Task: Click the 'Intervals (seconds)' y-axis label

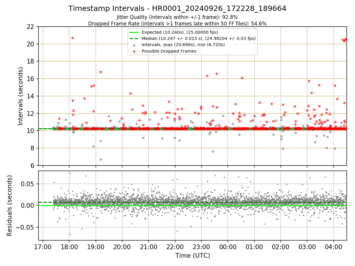Action: [x=21, y=96]
